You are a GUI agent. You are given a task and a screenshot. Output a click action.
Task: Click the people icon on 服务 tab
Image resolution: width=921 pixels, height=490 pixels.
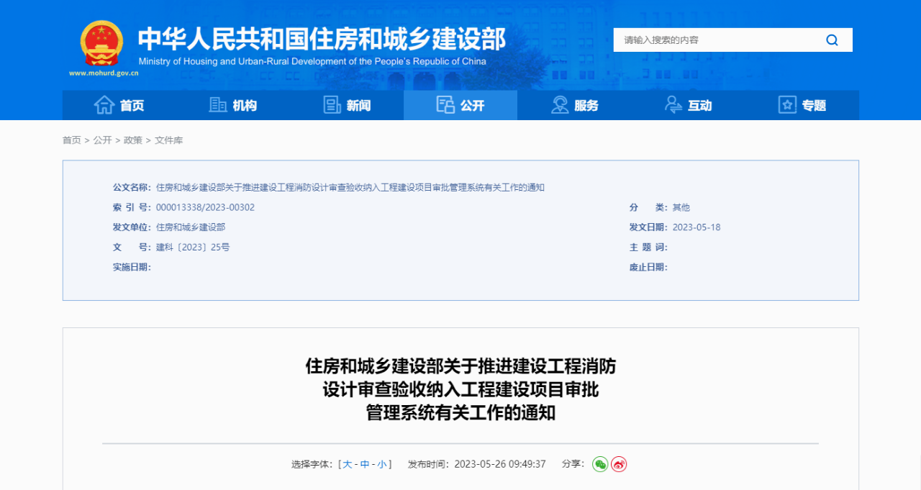tap(558, 104)
